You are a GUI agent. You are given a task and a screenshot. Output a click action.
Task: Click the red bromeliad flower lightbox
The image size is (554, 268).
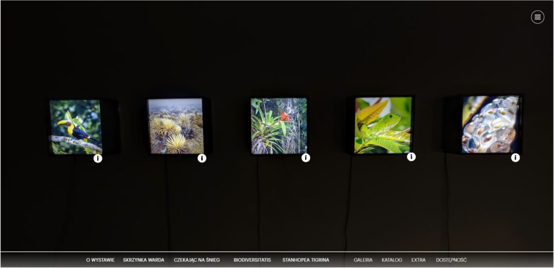(279, 126)
